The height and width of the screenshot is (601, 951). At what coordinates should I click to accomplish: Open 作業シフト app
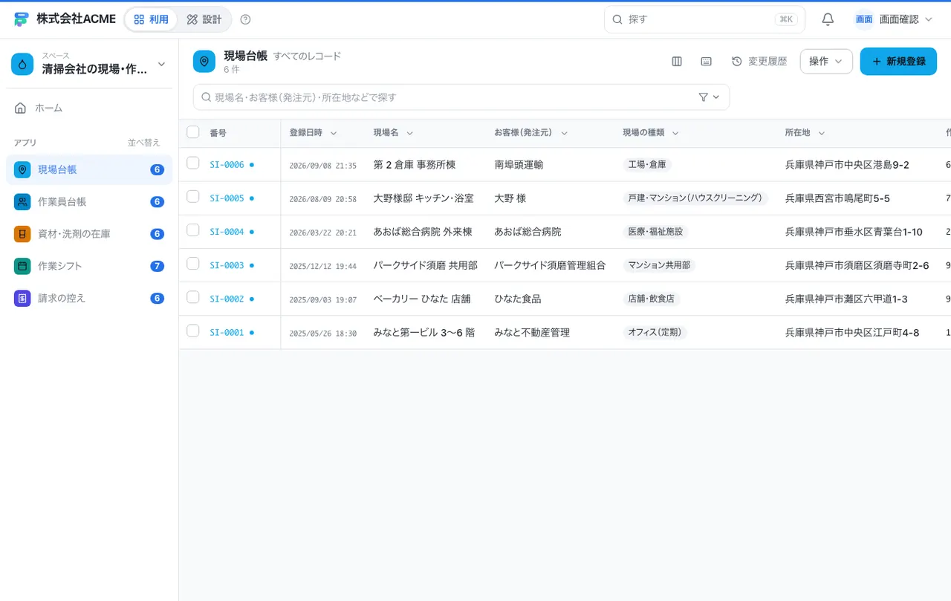(89, 266)
